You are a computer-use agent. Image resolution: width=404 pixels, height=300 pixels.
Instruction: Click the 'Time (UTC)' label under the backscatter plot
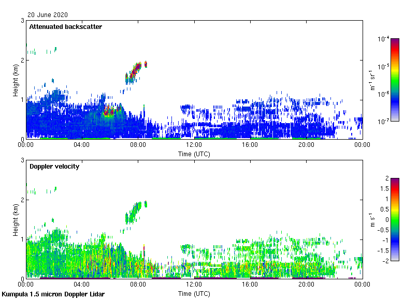[x=194, y=154]
